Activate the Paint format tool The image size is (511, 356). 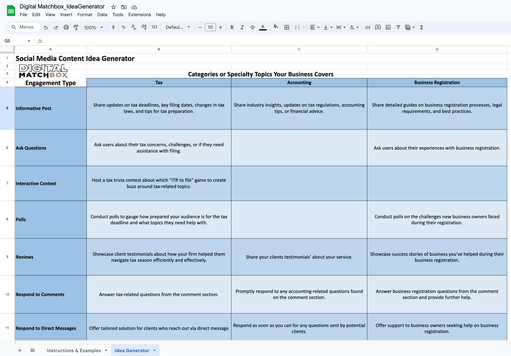click(76, 27)
